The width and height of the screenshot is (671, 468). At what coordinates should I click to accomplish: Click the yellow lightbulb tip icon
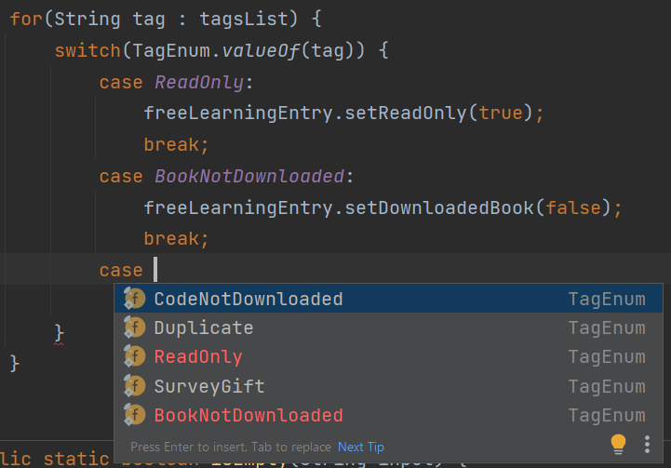pos(618,444)
